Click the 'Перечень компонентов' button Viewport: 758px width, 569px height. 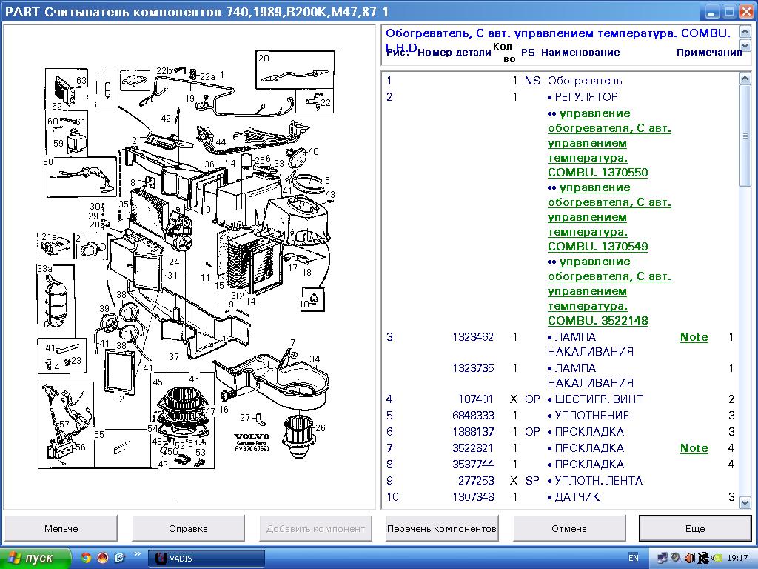pyautogui.click(x=442, y=528)
